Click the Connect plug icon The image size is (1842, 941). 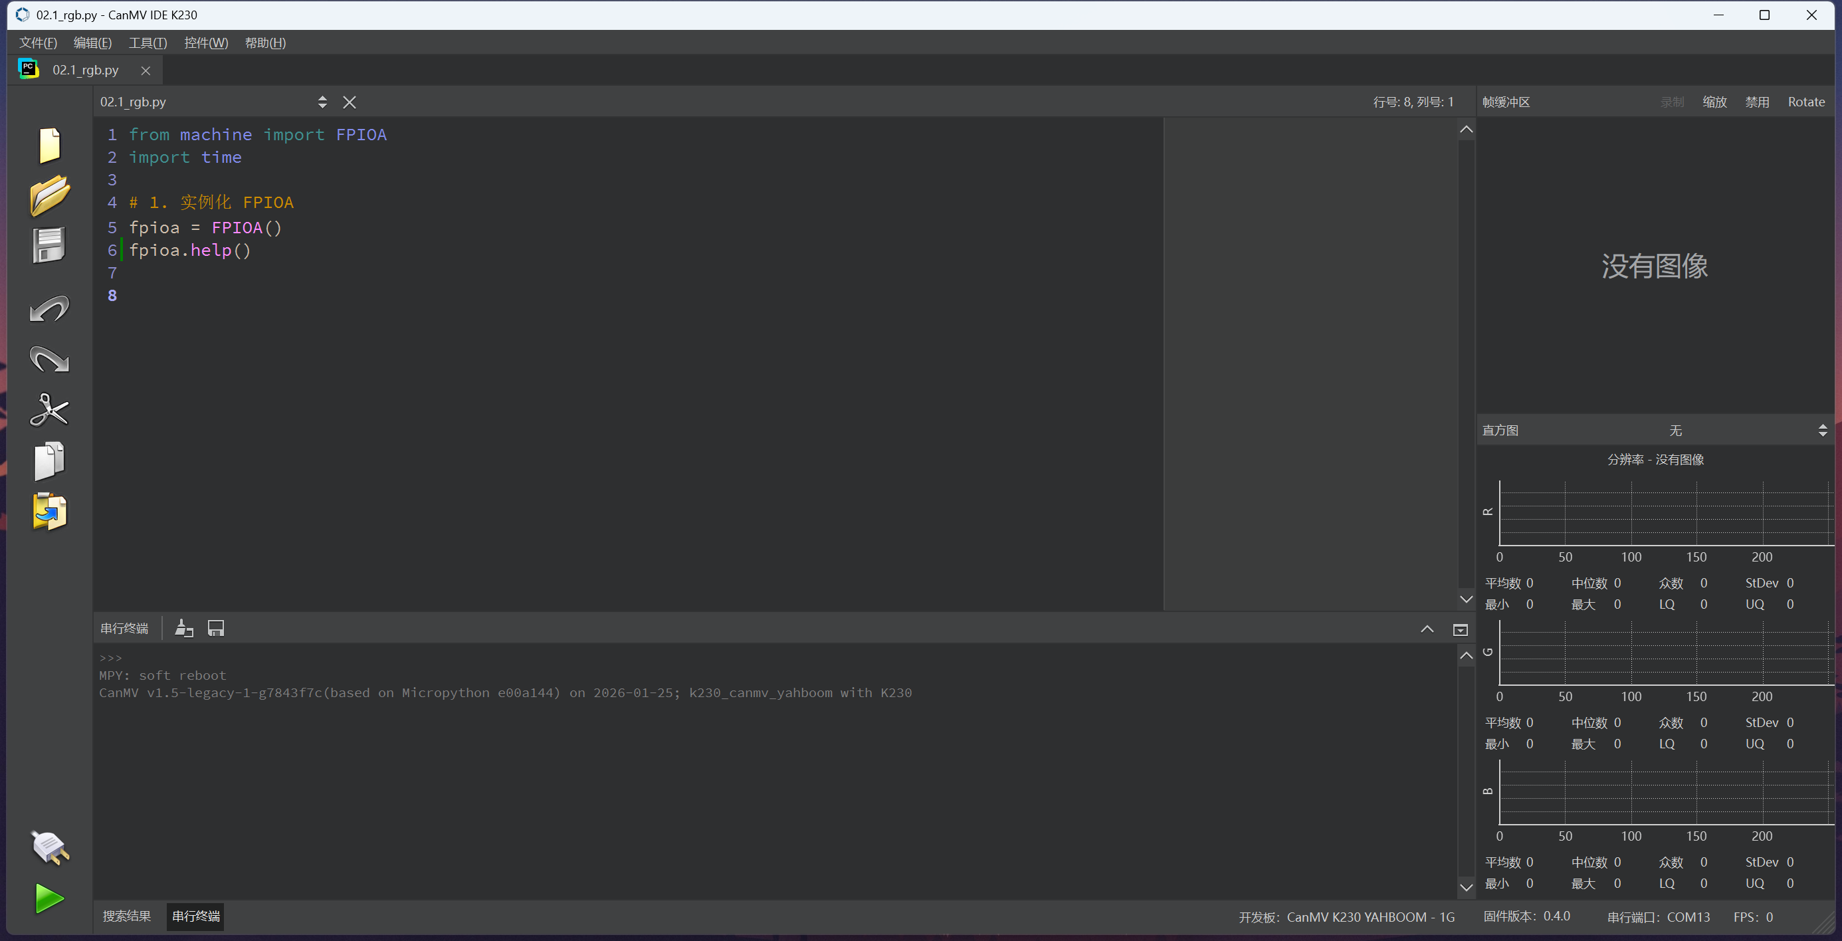pyautogui.click(x=49, y=848)
